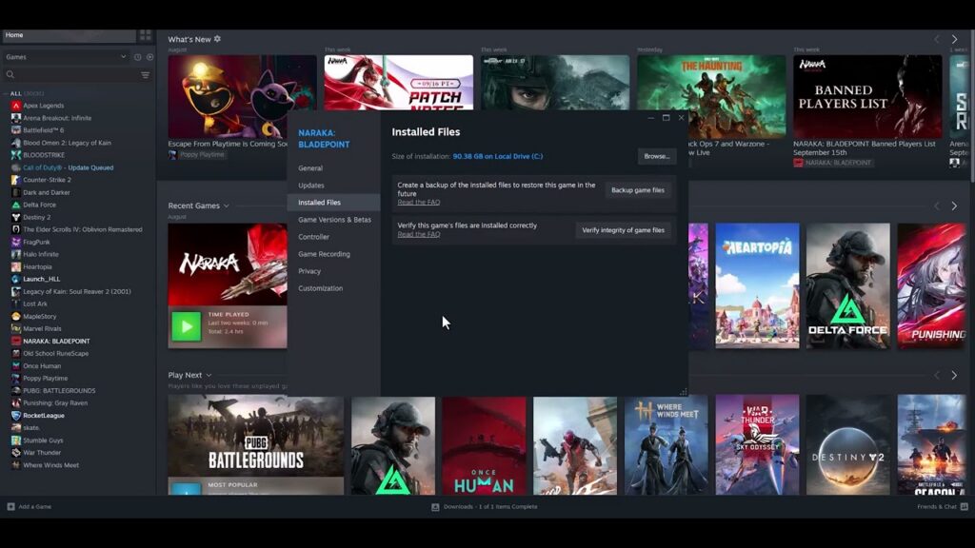Open the Delta Force cover in Recent Games
Screen dimensions: 975x548
[848, 285]
